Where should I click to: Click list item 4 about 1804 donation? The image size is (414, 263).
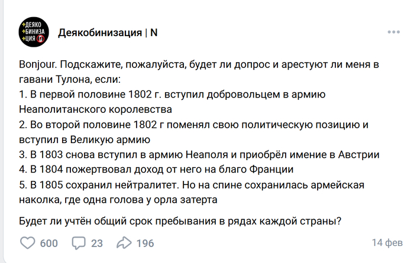click(x=156, y=170)
